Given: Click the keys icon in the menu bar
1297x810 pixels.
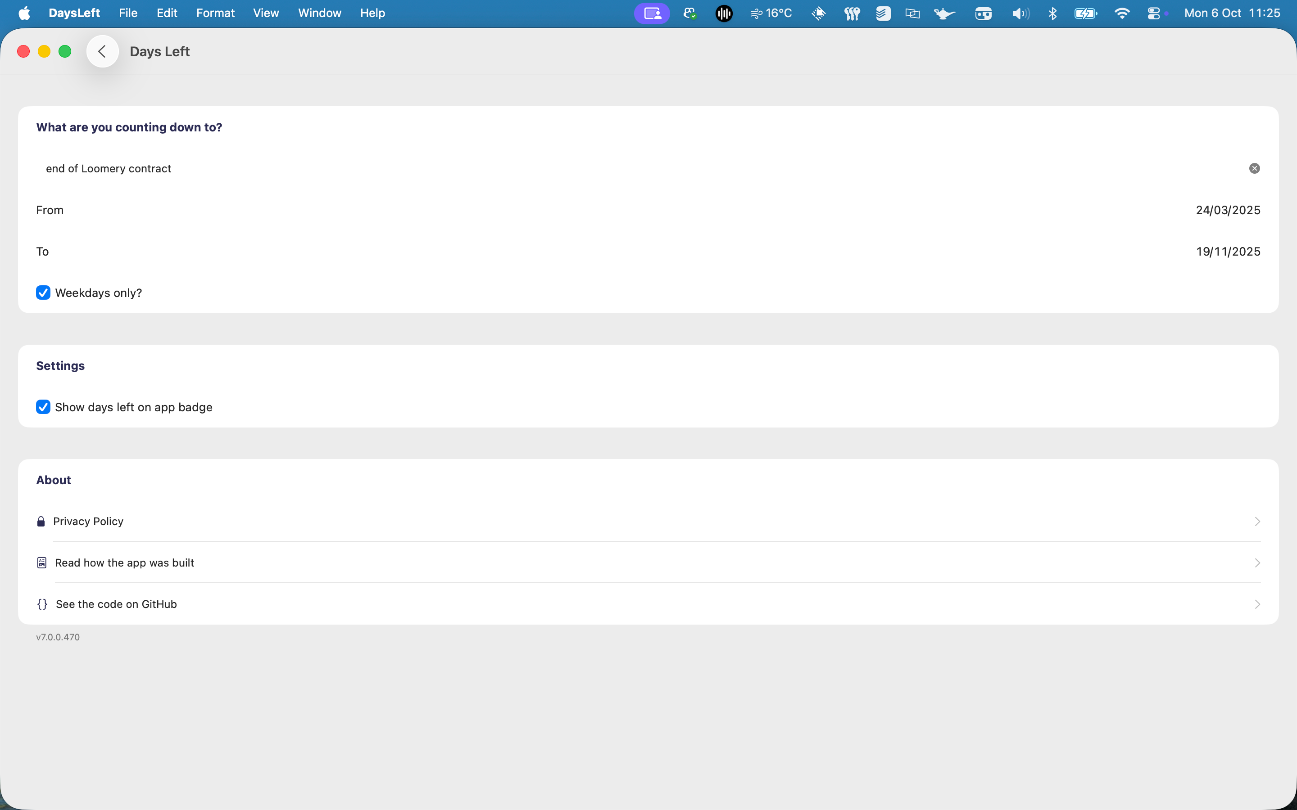Looking at the screenshot, I should pos(852,13).
